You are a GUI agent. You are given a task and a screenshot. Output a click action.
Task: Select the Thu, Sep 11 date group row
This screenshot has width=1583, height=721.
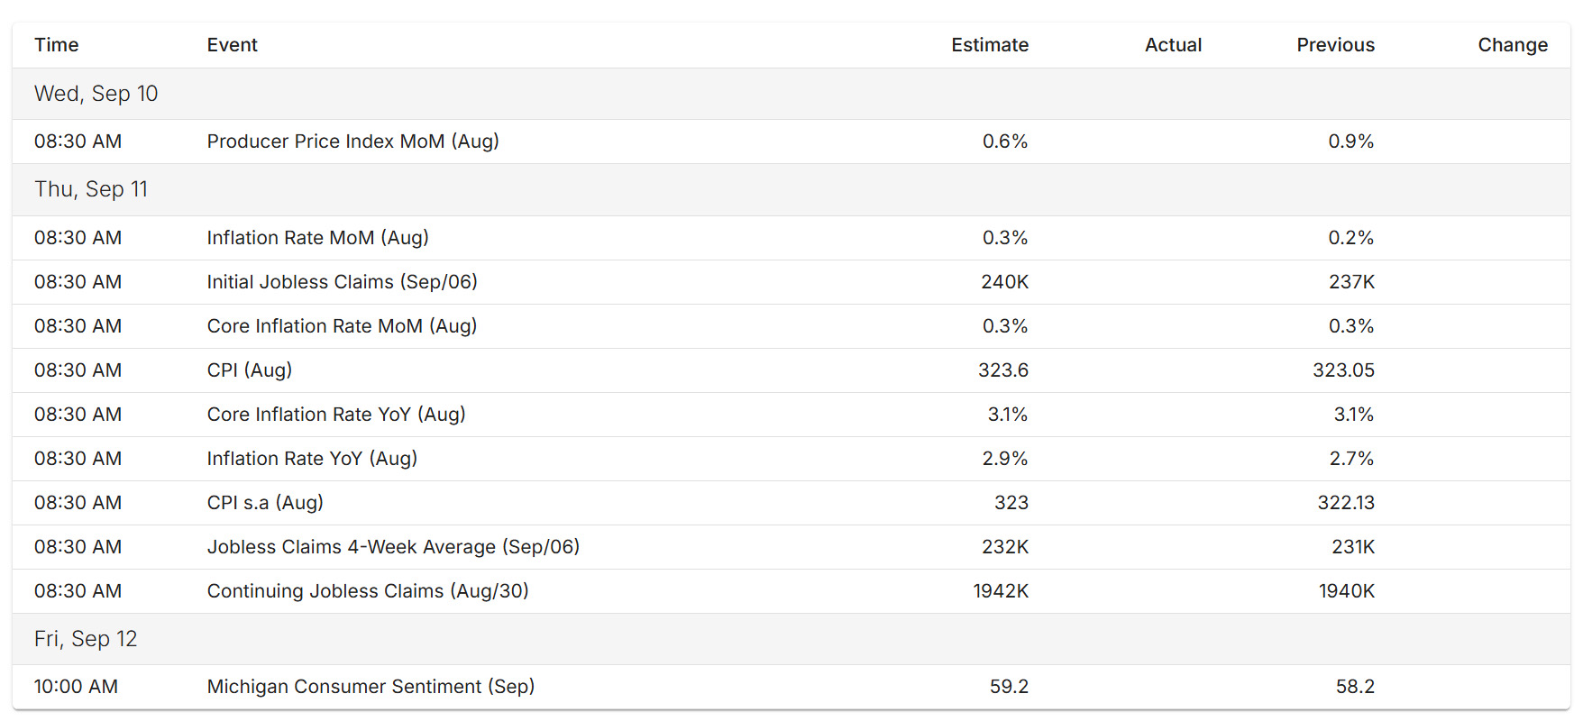pyautogui.click(x=791, y=189)
